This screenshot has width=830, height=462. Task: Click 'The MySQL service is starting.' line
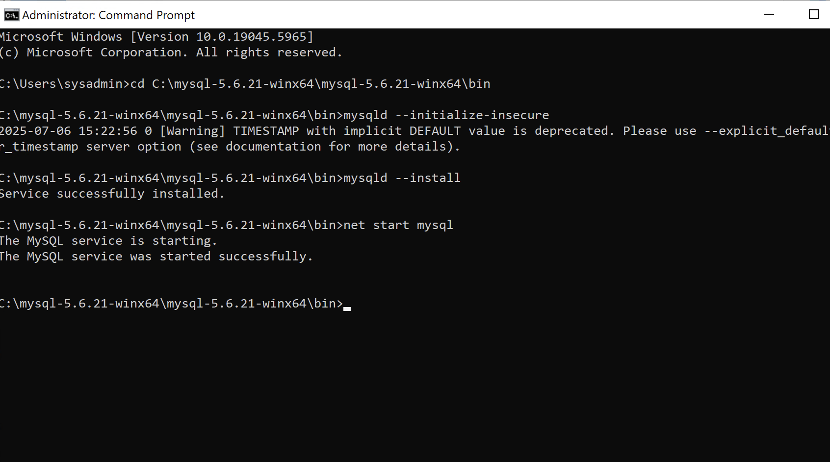coord(108,241)
